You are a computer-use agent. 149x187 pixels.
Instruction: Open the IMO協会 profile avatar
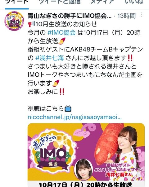coord(14,21)
